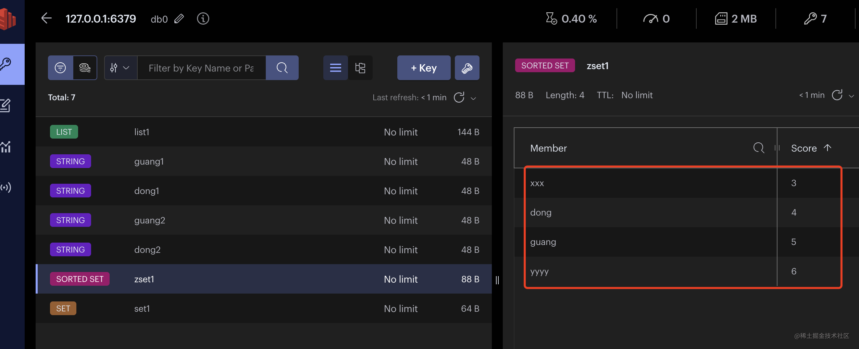The height and width of the screenshot is (349, 859).
Task: Expand auto-refresh options for key list
Action: pos(473,98)
